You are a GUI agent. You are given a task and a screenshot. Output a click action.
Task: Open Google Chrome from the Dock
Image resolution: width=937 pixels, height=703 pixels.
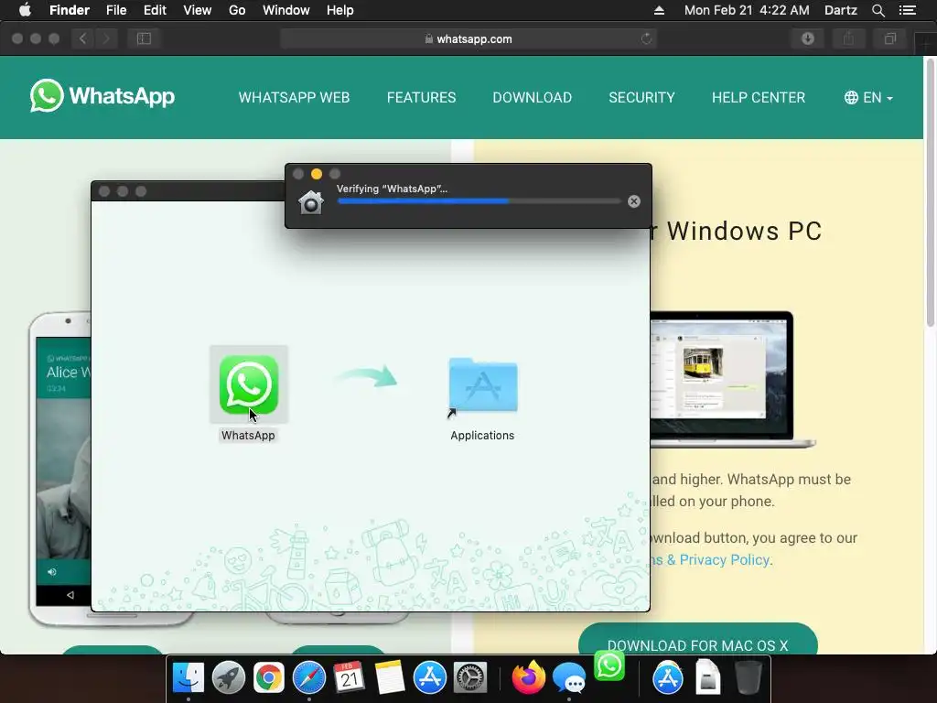(x=269, y=678)
